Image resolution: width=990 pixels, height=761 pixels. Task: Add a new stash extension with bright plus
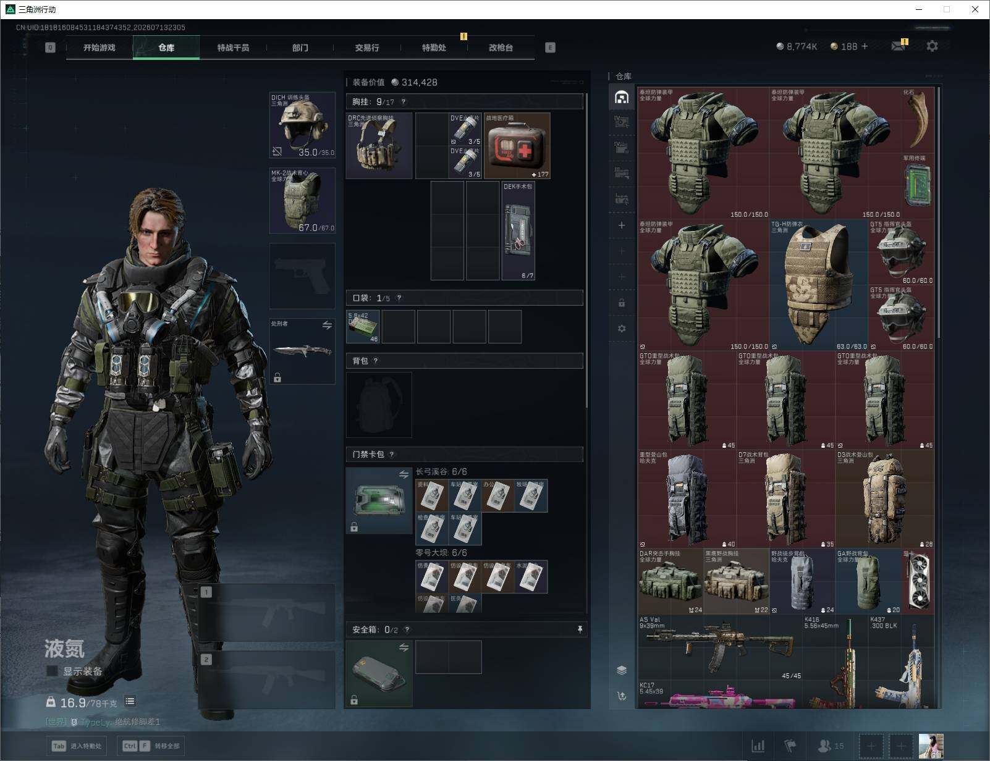pyautogui.click(x=622, y=225)
